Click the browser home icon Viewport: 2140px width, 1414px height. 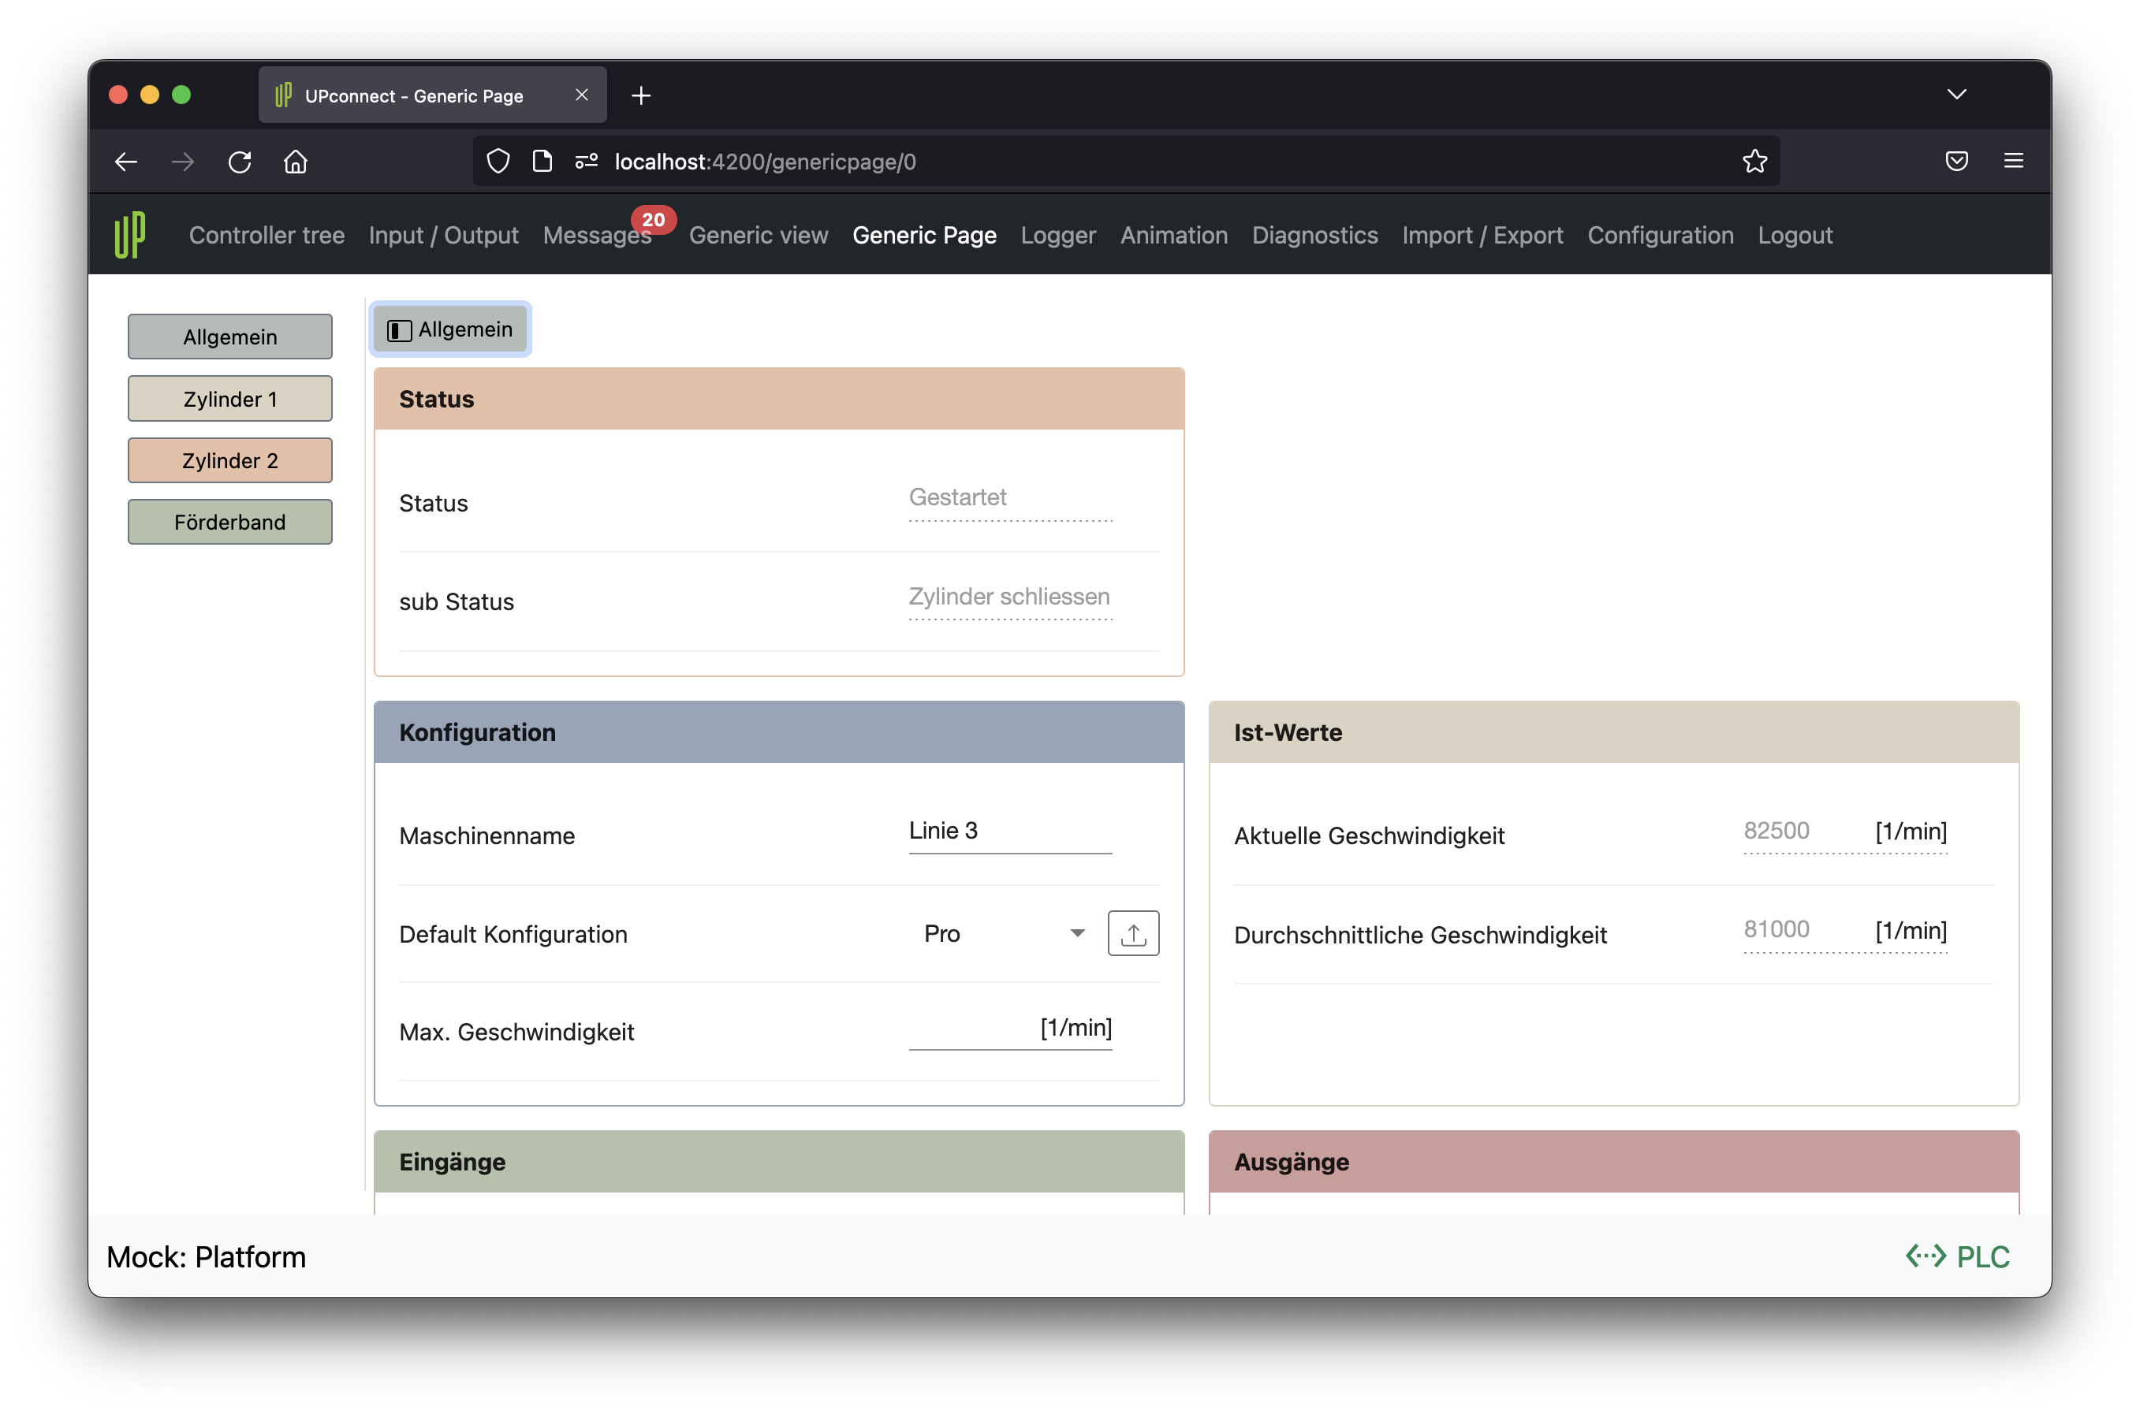[296, 162]
